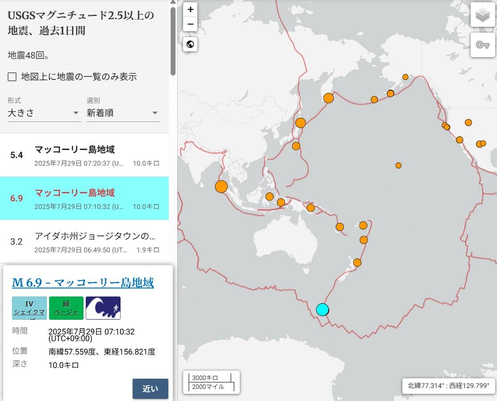Select the 3.2 Idaho Georgetown earthquake entry
497x401 pixels.
pyautogui.click(x=84, y=242)
